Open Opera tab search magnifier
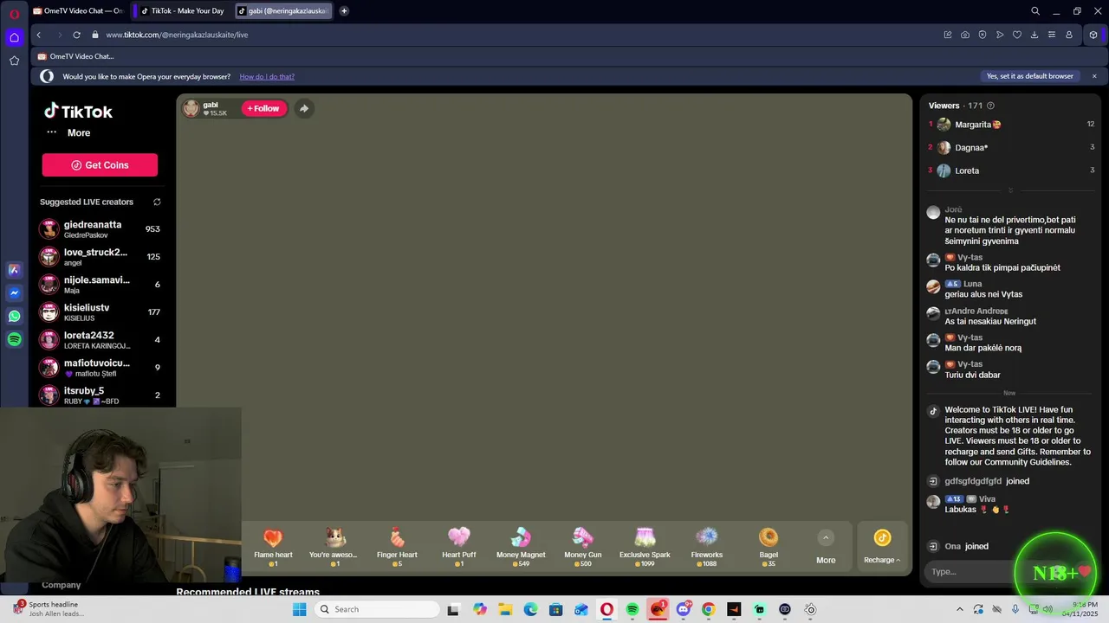 point(1035,11)
